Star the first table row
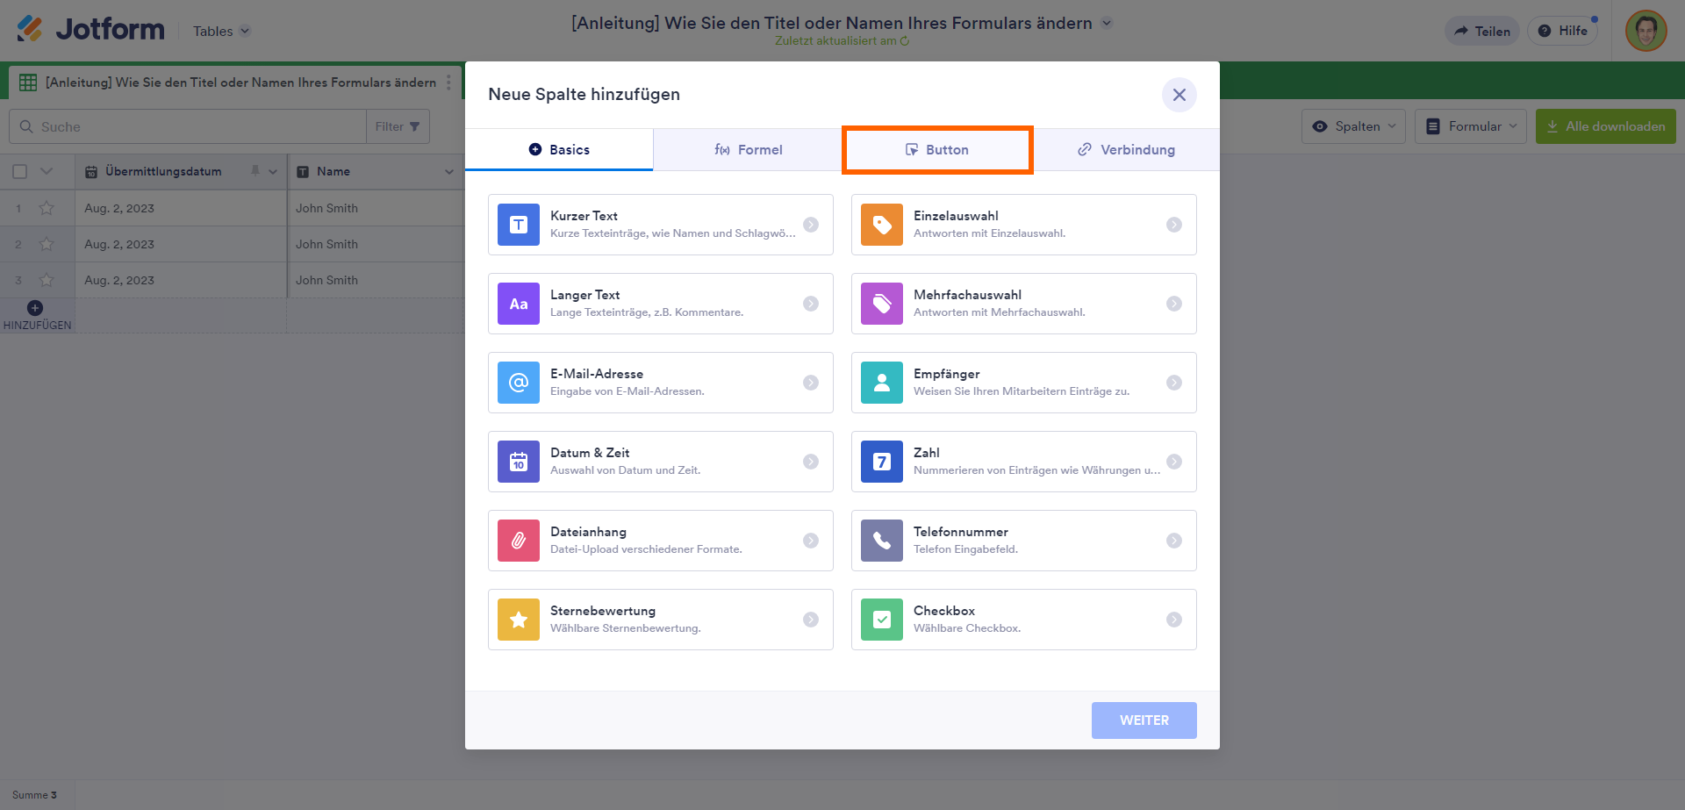This screenshot has height=810, width=1685. (47, 208)
